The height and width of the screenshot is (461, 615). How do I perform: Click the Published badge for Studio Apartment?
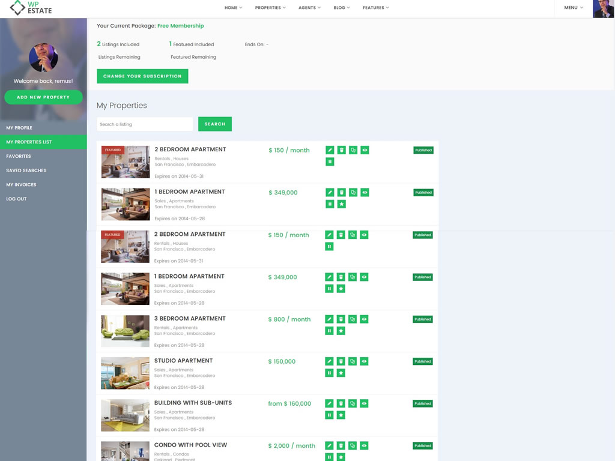(x=423, y=361)
